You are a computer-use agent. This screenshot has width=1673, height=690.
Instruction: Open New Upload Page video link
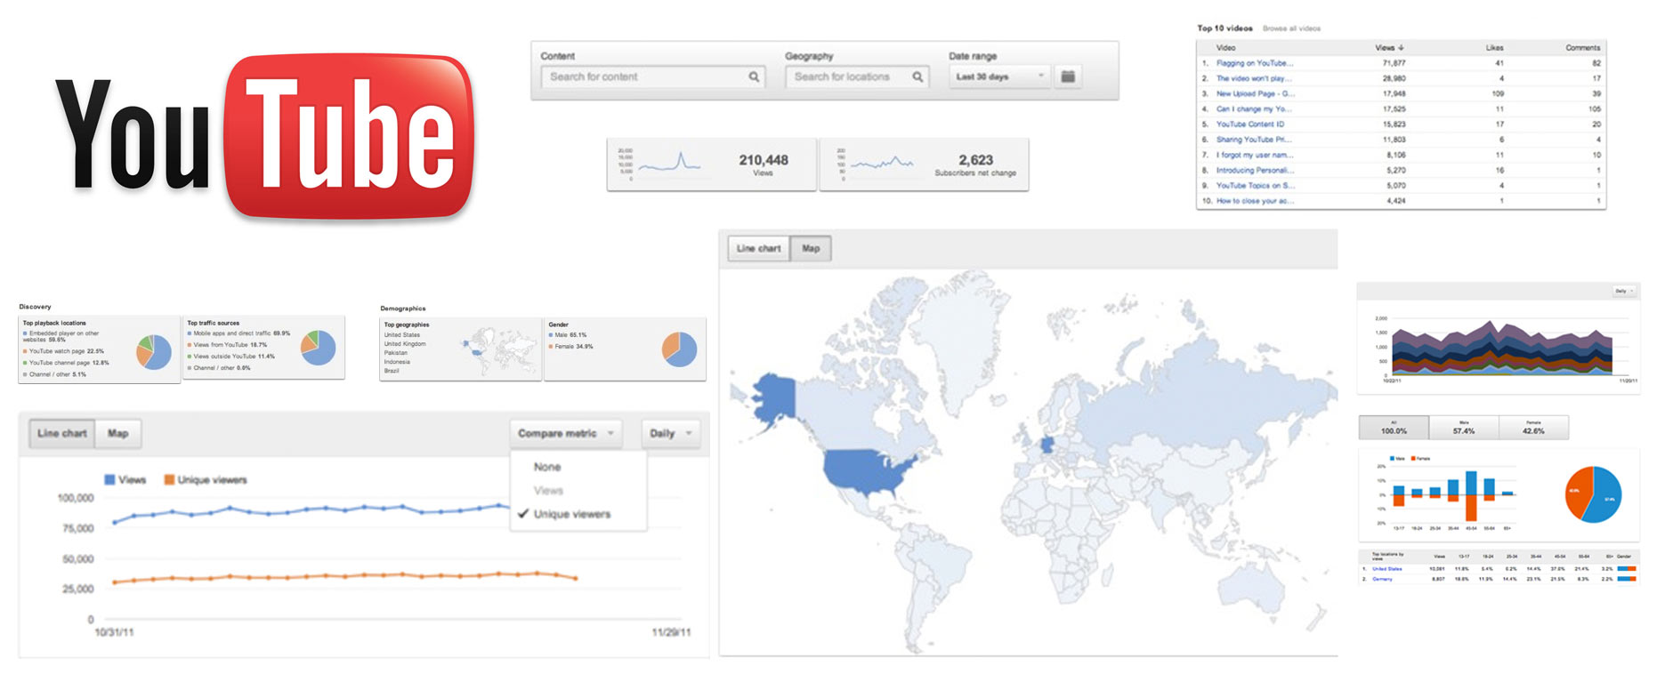click(x=1256, y=93)
